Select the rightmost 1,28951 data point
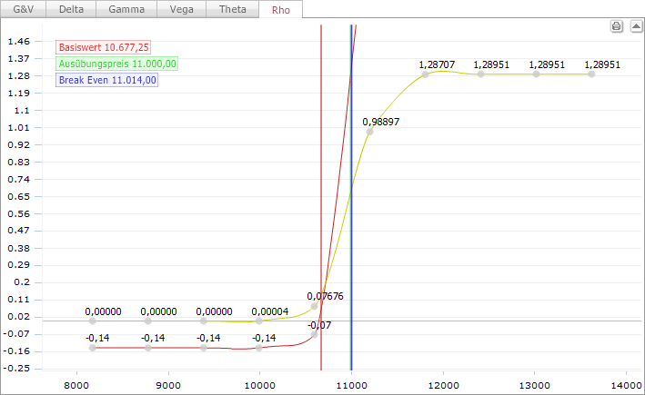Viewport: 645px width, 395px height. [591, 74]
